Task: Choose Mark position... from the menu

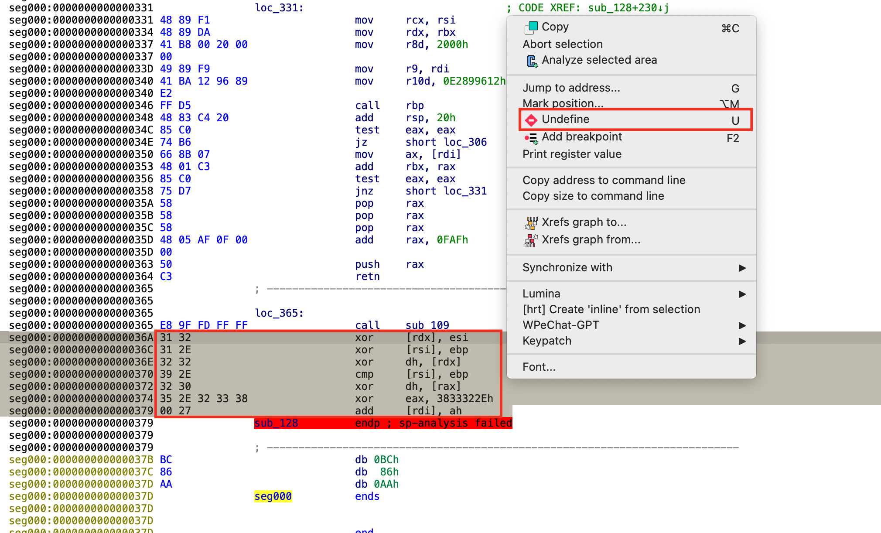Action: coord(563,103)
